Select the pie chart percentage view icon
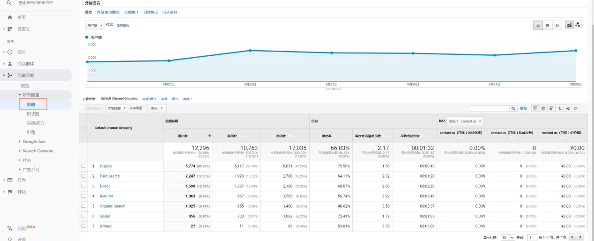 pyautogui.click(x=542, y=108)
